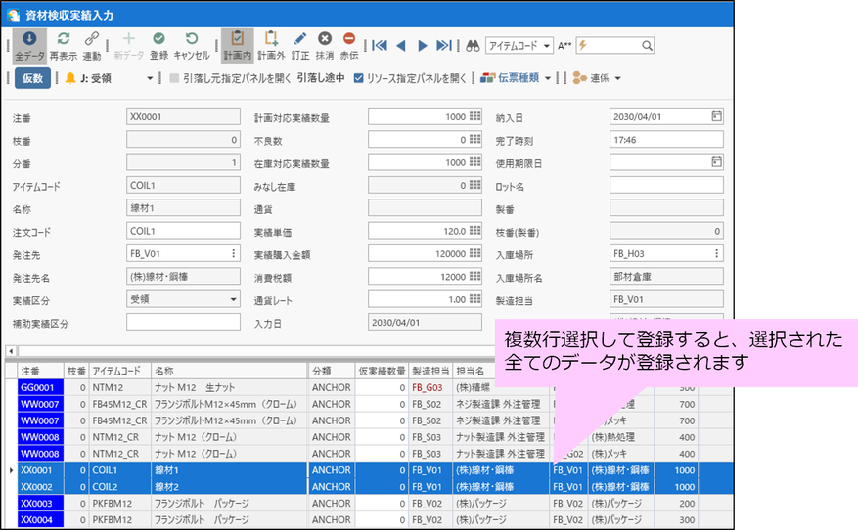Select the 計画内 clipboard icon

click(237, 46)
